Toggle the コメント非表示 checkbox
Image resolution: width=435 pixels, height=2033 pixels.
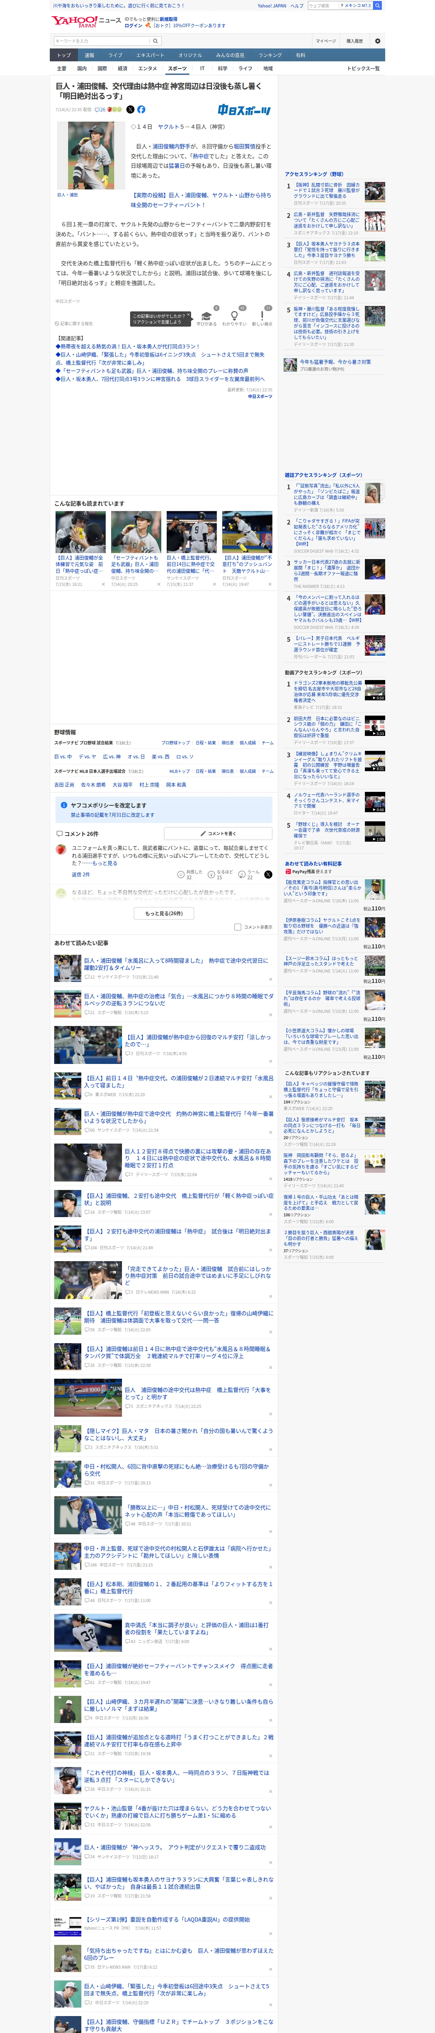pos(237,927)
